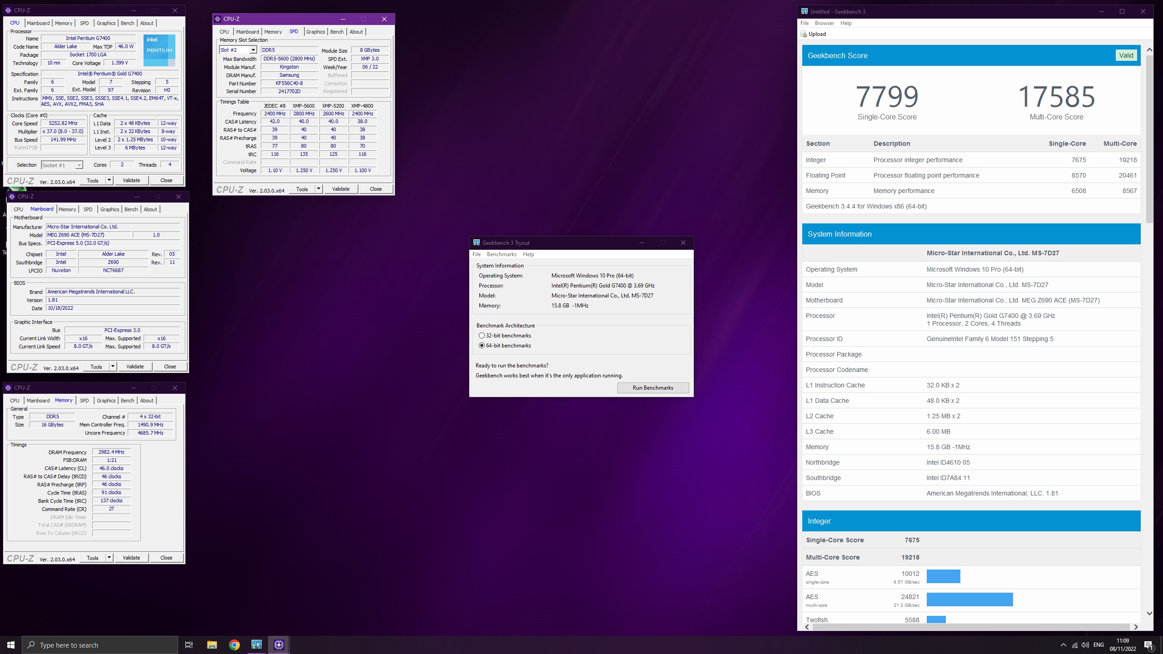Switch to Memory tab in CPU-Z SPD window
The height and width of the screenshot is (654, 1163).
273,32
